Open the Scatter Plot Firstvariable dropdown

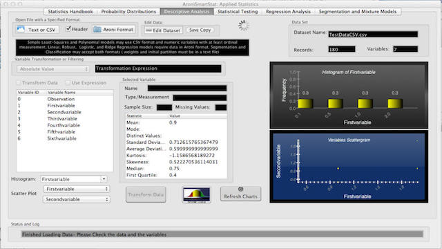[77, 189]
